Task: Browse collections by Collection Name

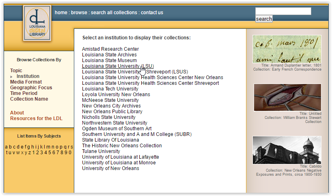Action: pyautogui.click(x=29, y=99)
